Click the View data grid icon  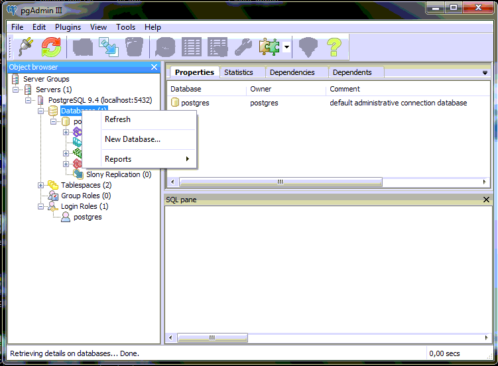pos(192,47)
